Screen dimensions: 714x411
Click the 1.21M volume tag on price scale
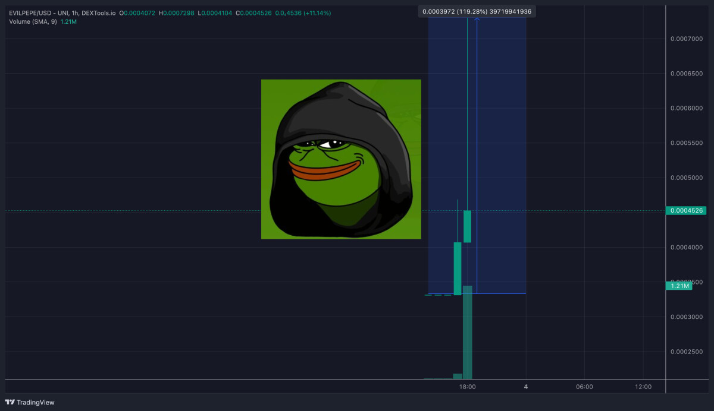[x=678, y=285]
